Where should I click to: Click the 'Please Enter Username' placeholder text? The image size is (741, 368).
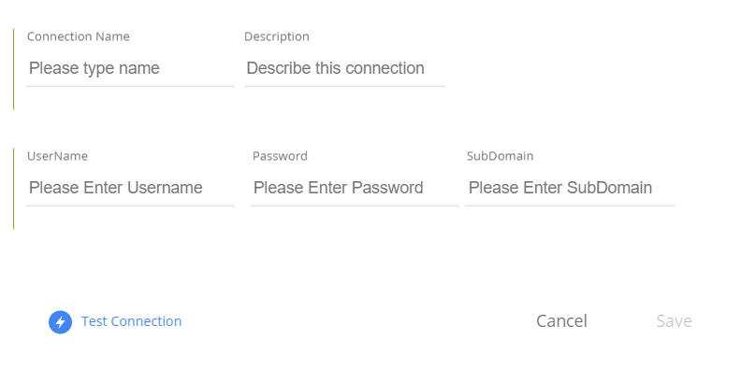[x=116, y=188]
